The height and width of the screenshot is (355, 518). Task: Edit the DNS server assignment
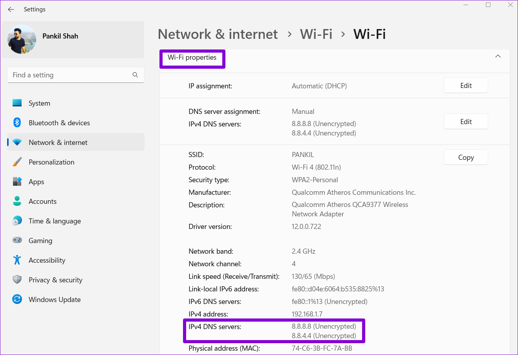466,122
